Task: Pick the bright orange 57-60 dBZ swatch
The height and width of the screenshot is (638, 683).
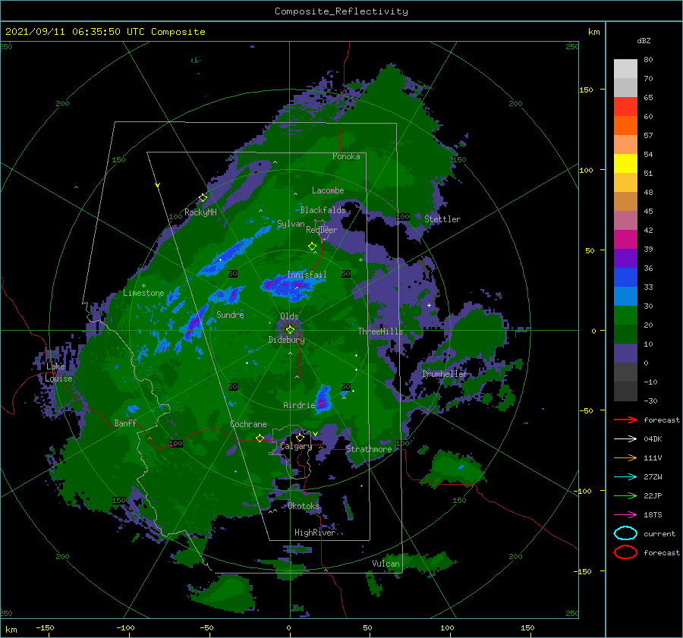Action: click(625, 126)
